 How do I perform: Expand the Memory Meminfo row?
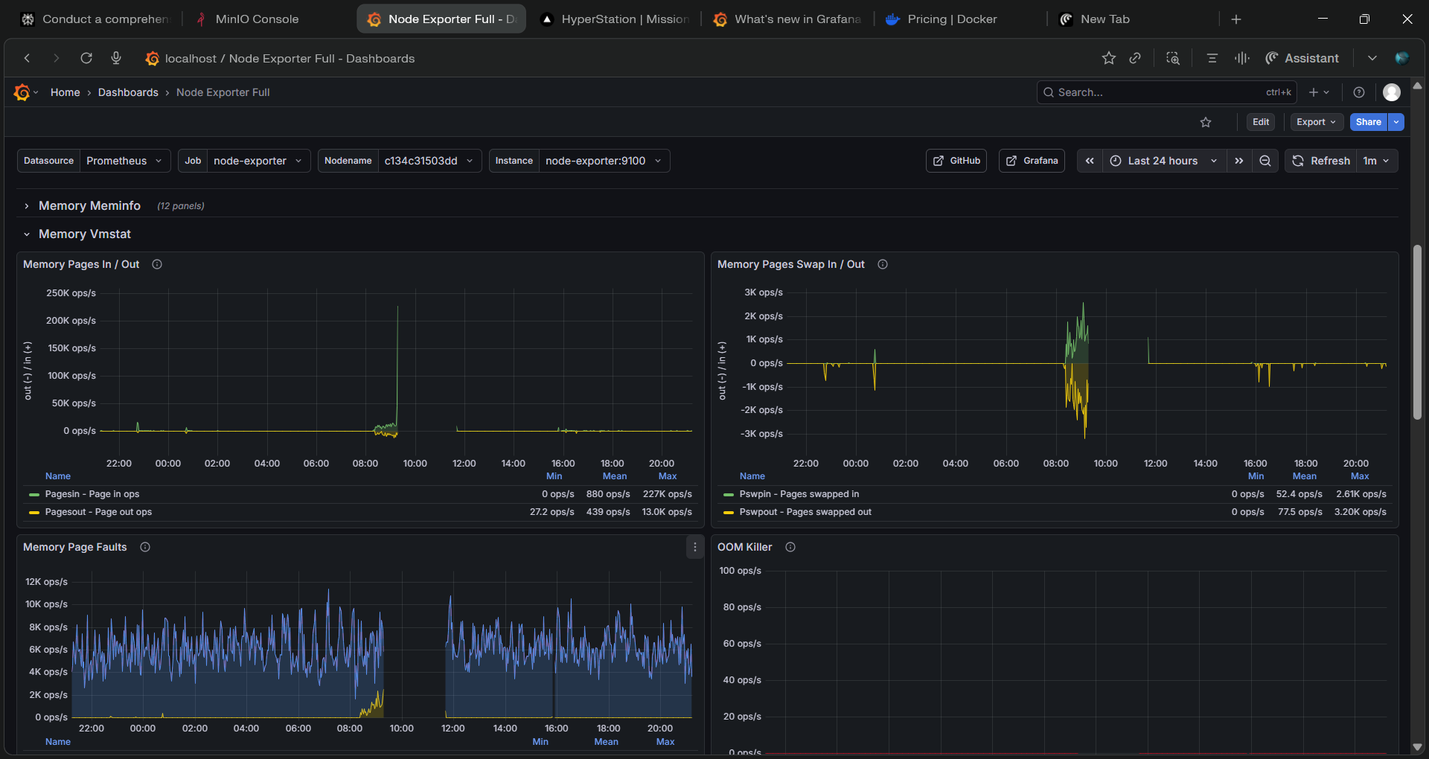point(89,205)
